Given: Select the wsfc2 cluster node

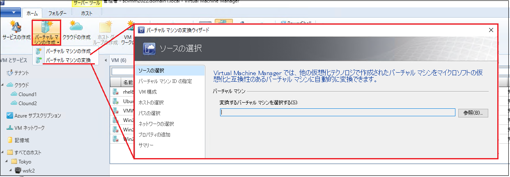Looking at the screenshot, I should point(28,170).
